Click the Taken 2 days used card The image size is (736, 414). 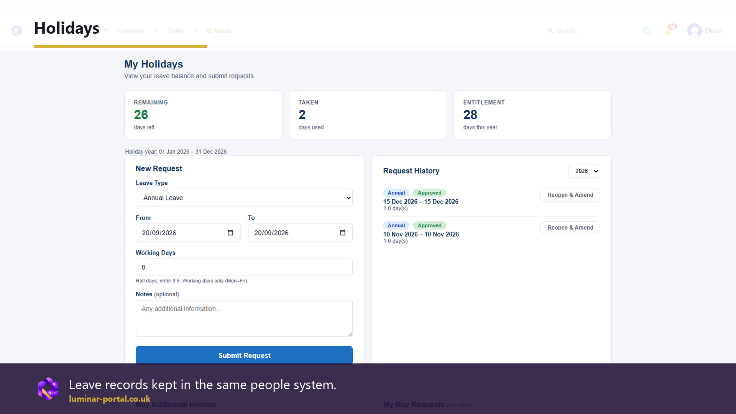tap(368, 115)
